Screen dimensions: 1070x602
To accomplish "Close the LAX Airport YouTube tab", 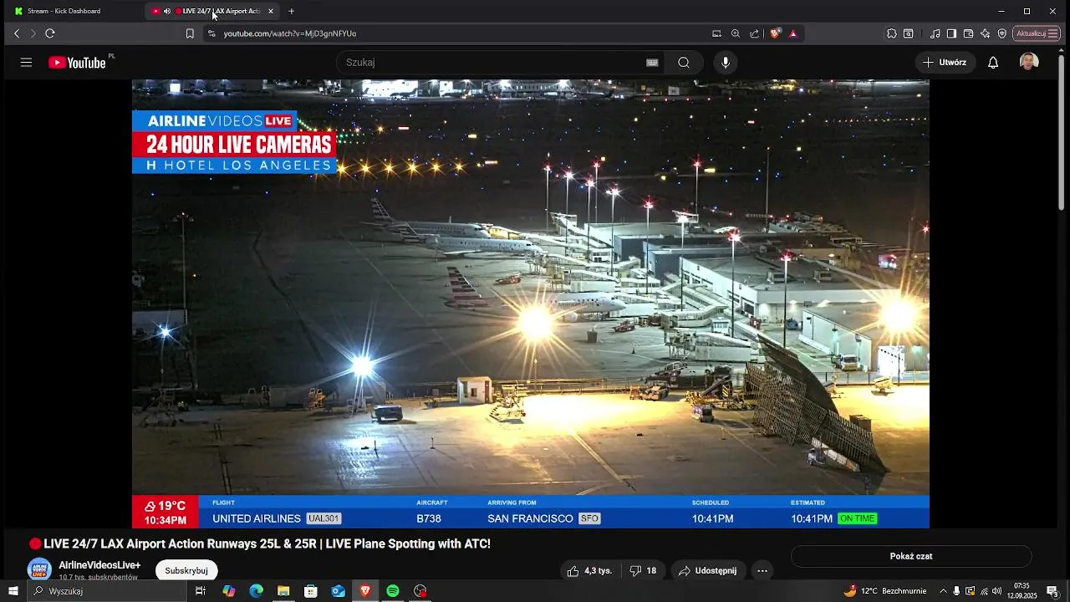I will pos(271,11).
